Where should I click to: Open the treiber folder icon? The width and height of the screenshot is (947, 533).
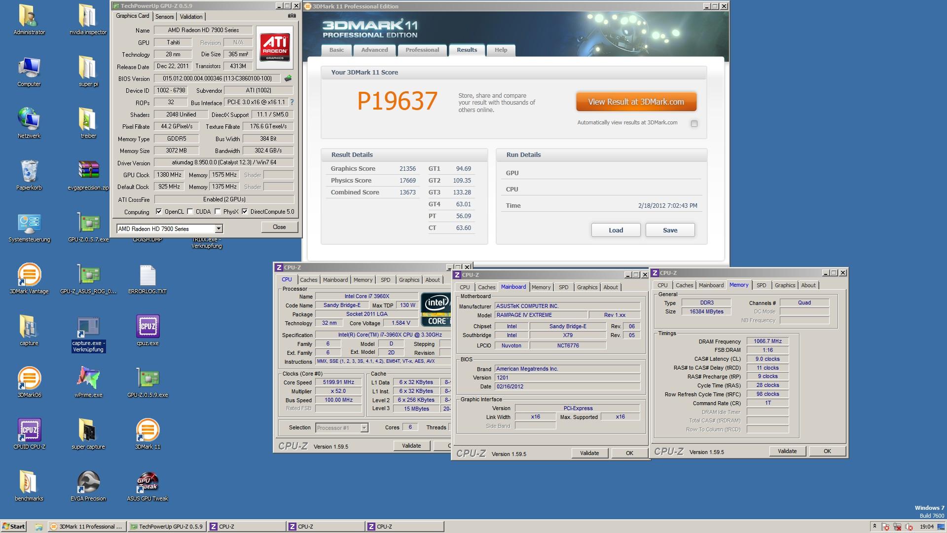coord(88,123)
